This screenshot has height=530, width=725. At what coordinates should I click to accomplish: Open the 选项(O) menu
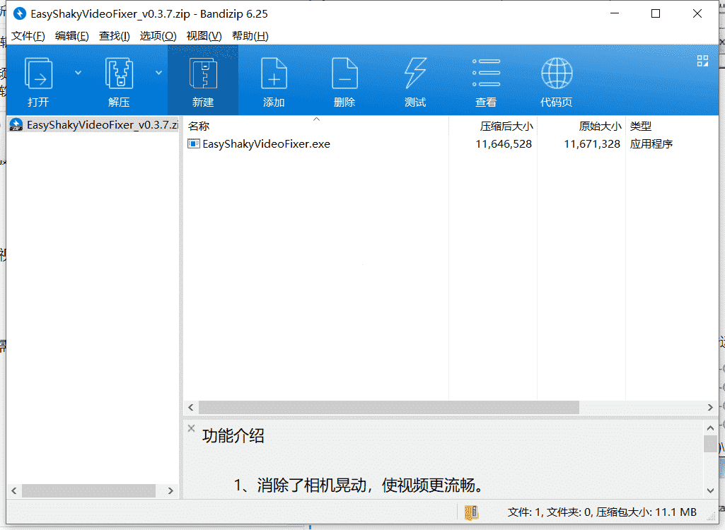pyautogui.click(x=158, y=36)
